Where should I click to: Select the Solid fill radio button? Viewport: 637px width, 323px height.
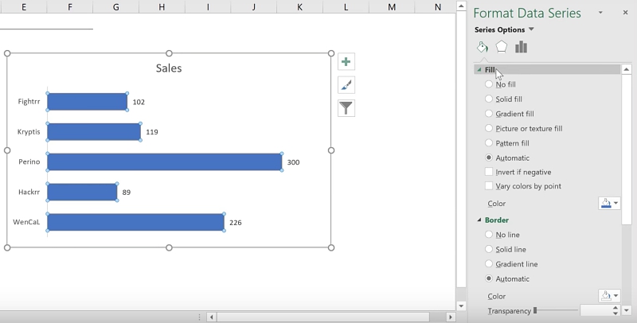[489, 99]
